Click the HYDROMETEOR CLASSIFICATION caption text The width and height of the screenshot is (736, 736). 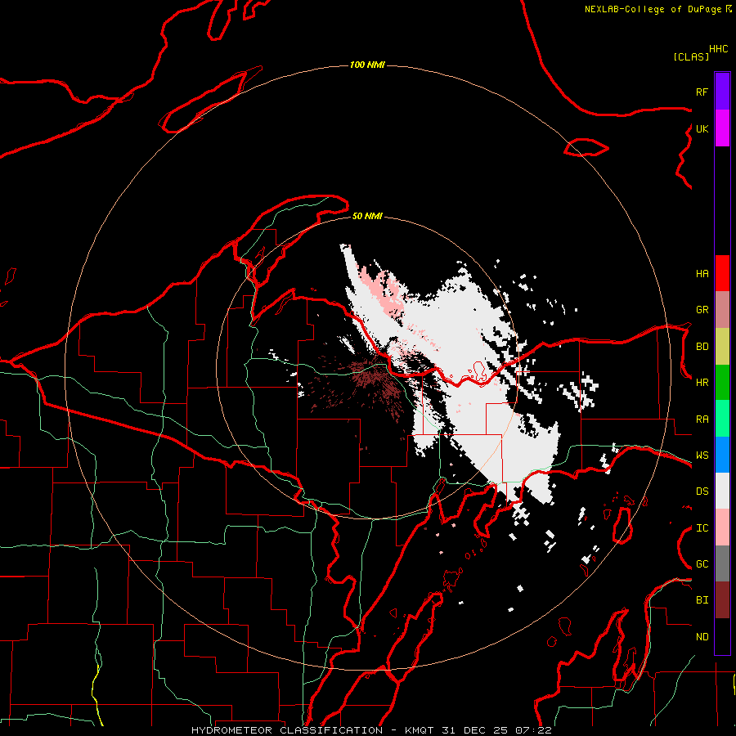[287, 730]
